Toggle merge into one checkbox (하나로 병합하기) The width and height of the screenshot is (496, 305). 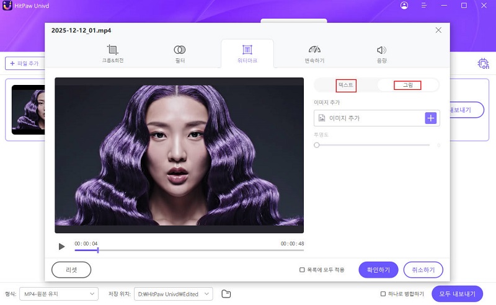[383, 294]
